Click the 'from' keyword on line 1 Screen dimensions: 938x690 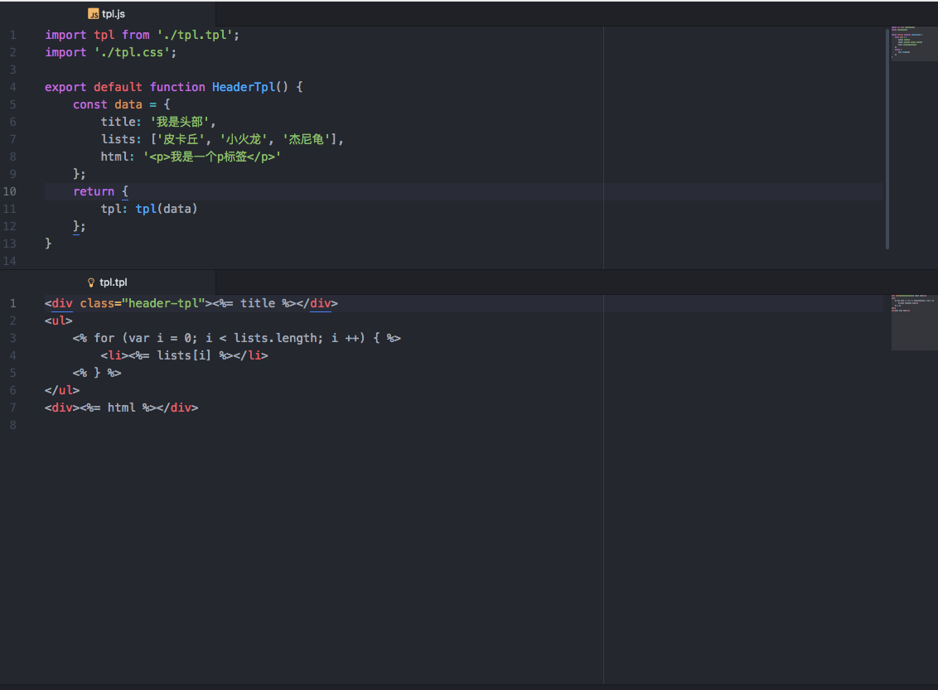[136, 35]
